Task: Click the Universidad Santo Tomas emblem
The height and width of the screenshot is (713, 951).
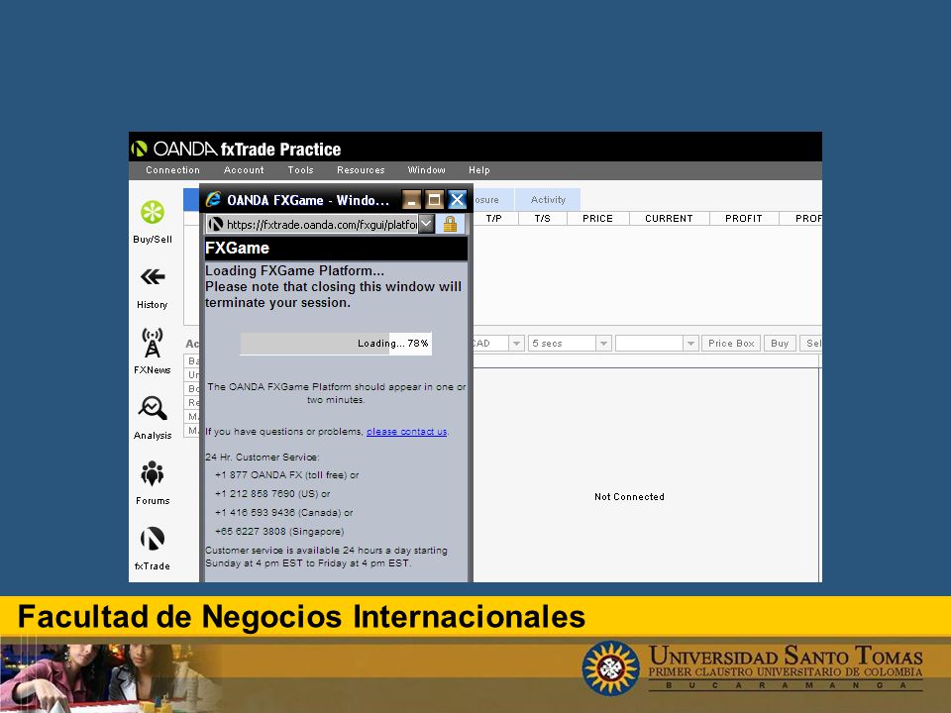Action: tap(611, 668)
